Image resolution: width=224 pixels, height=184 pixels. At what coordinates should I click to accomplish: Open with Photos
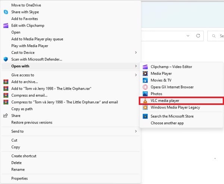tap(156, 94)
